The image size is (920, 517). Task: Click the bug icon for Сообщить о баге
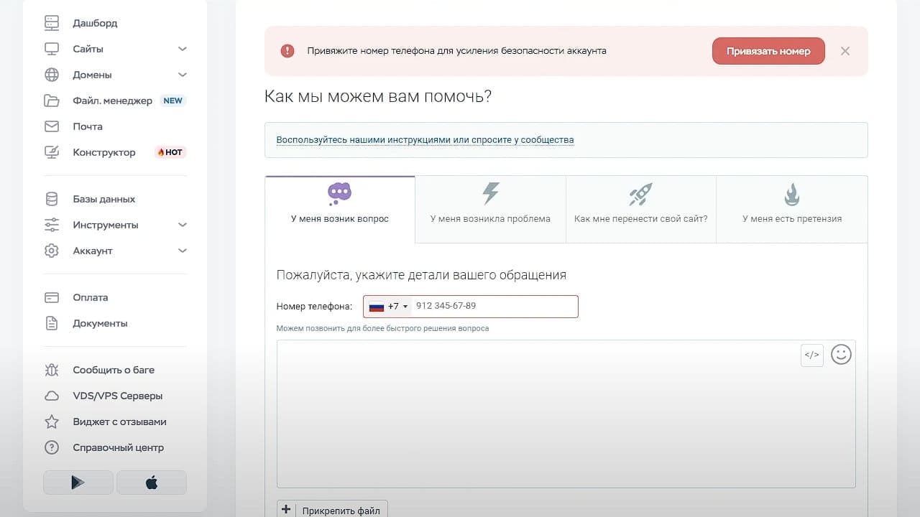(52, 370)
